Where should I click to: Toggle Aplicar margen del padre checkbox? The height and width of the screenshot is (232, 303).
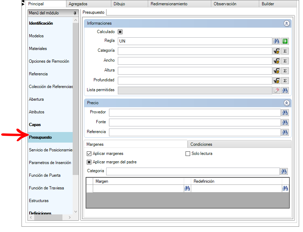click(89, 162)
